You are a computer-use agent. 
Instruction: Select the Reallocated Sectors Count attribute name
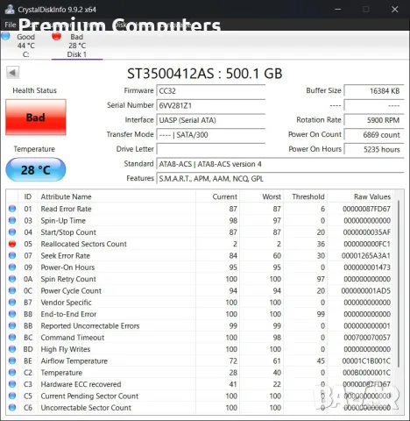(84, 244)
